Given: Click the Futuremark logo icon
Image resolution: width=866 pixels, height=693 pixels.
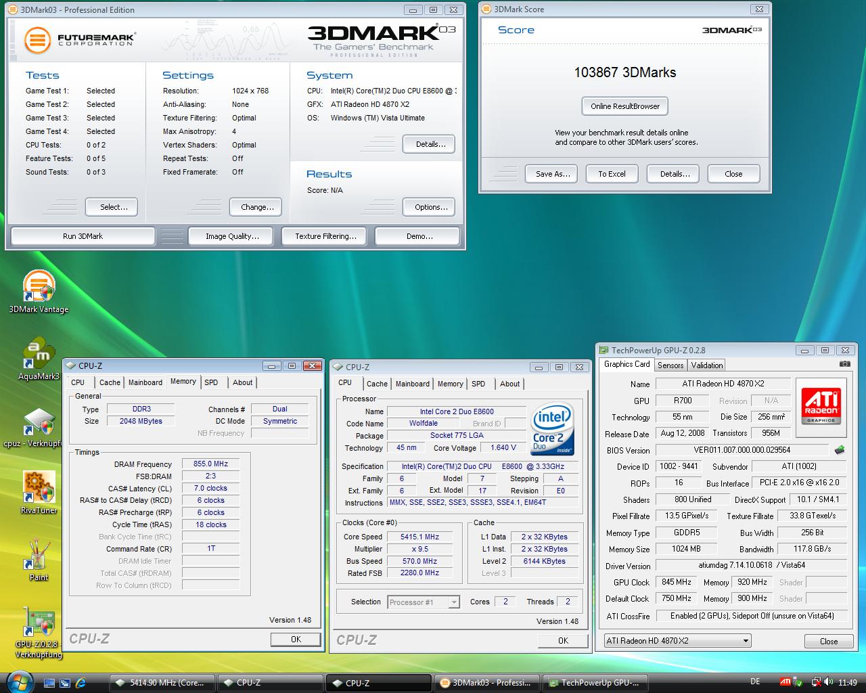Looking at the screenshot, I should tap(38, 41).
